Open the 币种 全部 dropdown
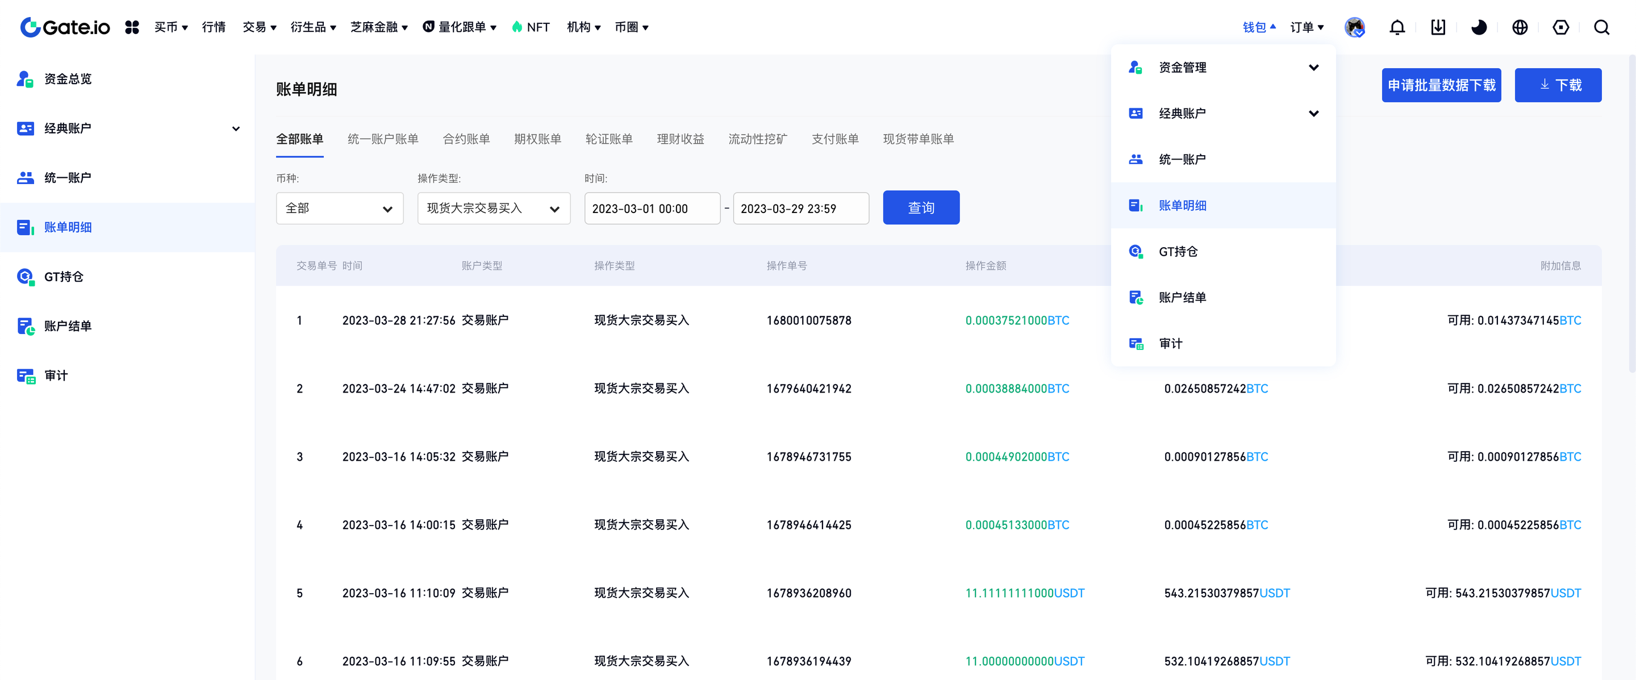This screenshot has height=680, width=1636. 339,208
